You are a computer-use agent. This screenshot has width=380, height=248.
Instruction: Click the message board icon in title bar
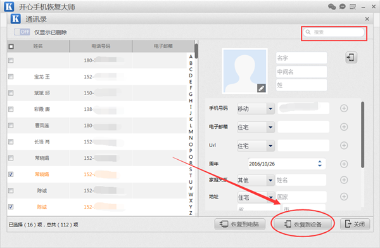[353, 6]
